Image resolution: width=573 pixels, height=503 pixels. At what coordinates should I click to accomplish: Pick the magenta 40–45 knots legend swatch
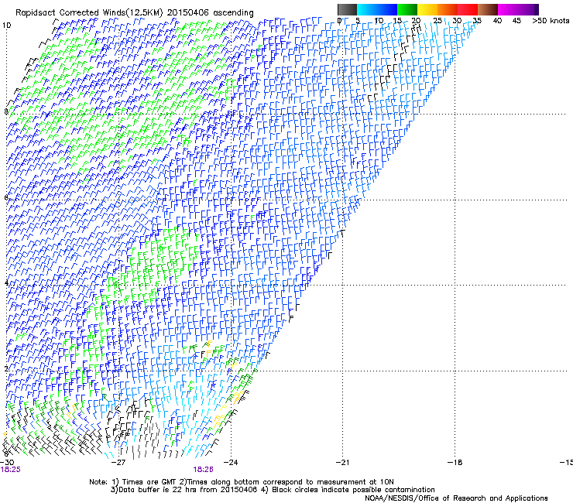[x=508, y=9]
